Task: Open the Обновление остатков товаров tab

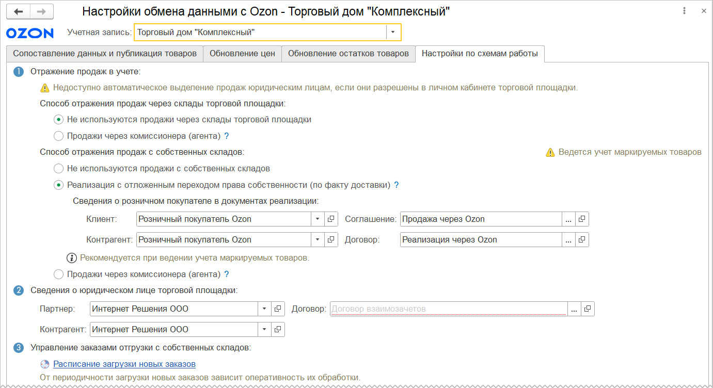Action: 348,54
